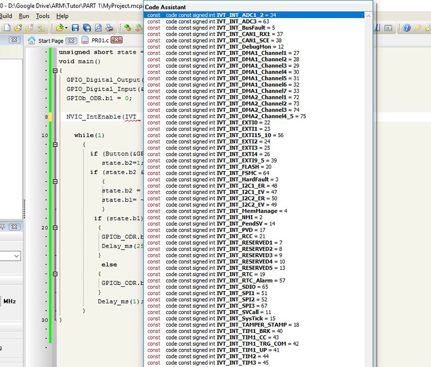Select IVT_INT_PendSV = 14 suggestion
Viewport: 431px width, 367px height.
point(254,224)
